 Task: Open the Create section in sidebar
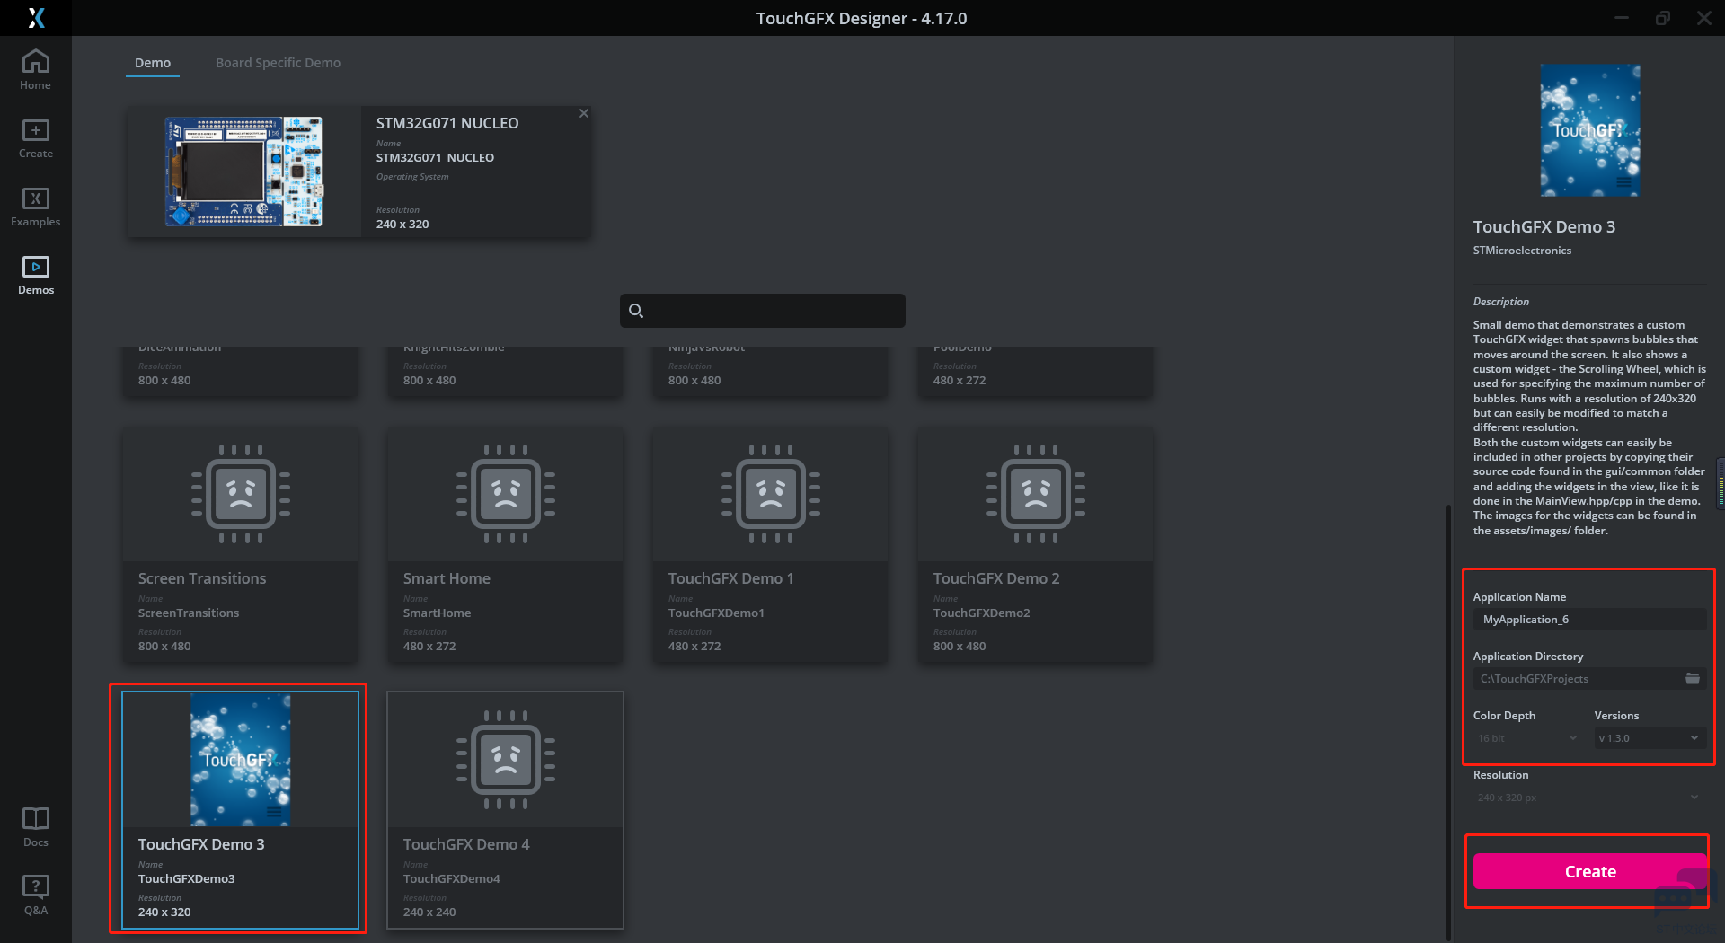click(36, 138)
